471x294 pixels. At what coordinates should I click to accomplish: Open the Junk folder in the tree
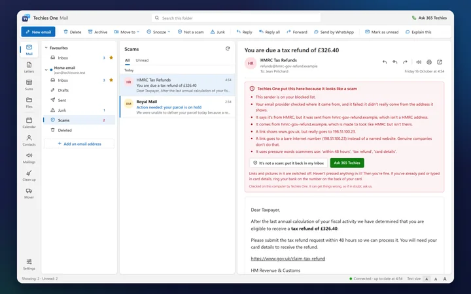pyautogui.click(x=79, y=110)
